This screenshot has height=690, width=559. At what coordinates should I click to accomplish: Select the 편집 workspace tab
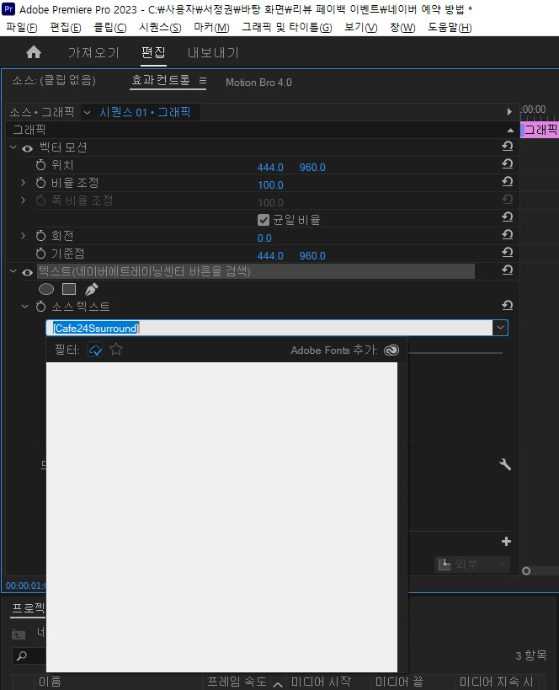[x=153, y=53]
